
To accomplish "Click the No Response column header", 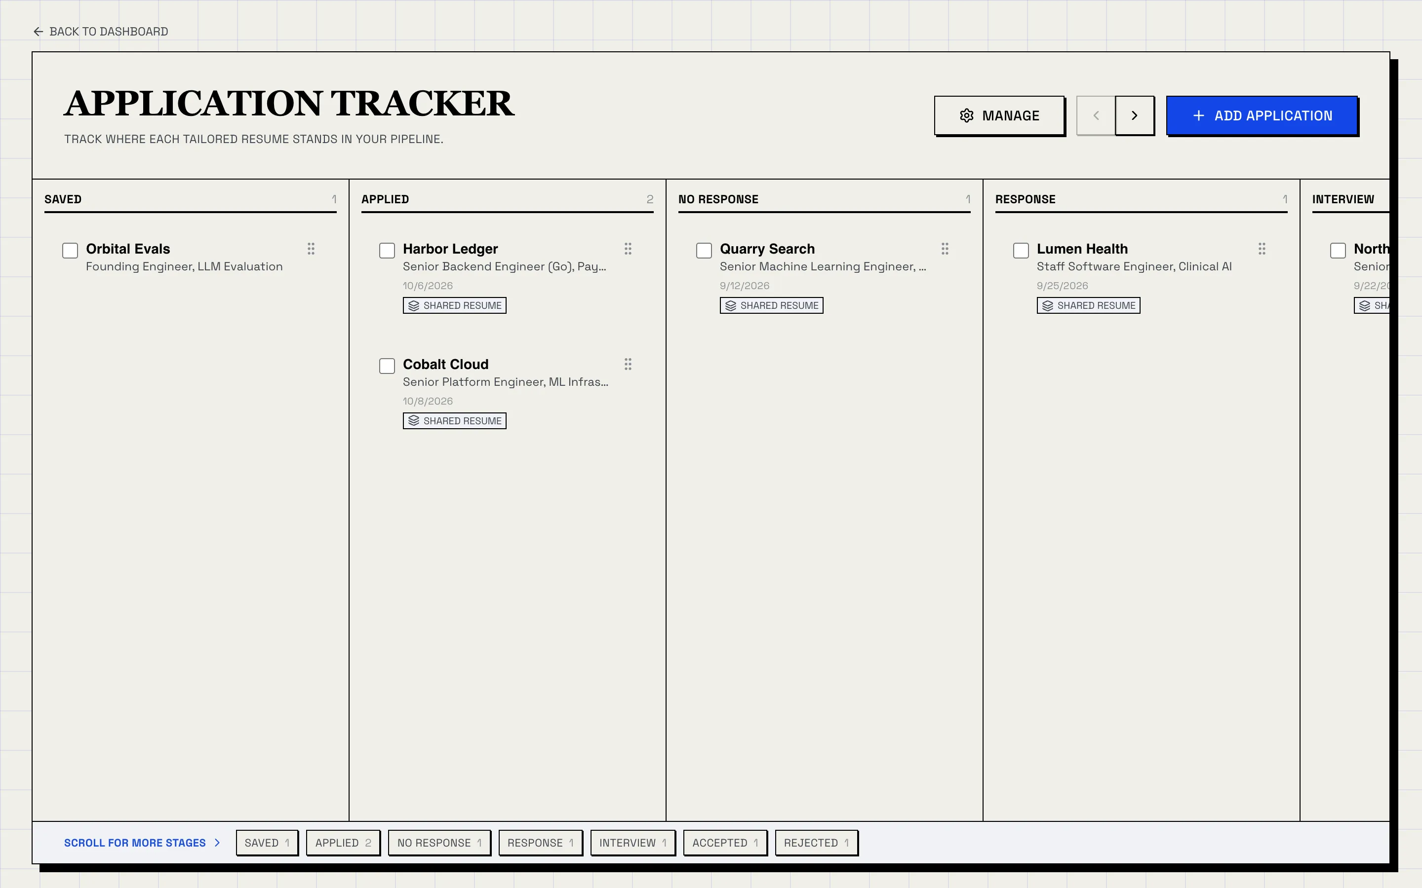I will point(718,199).
